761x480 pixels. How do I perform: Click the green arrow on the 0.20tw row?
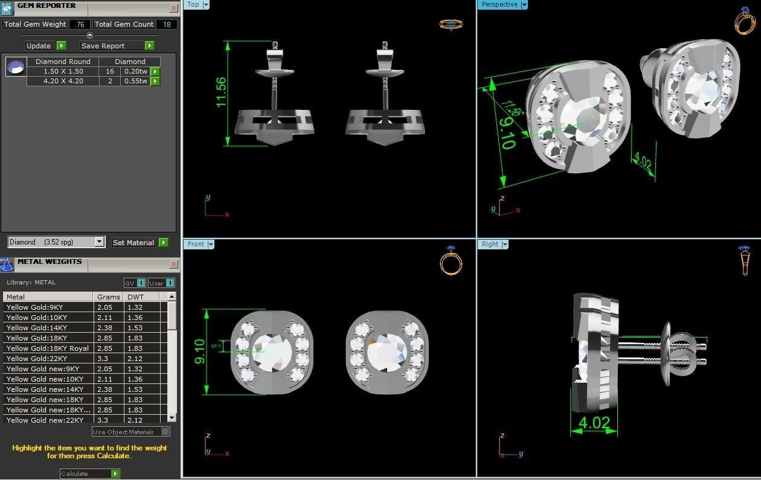pos(155,71)
